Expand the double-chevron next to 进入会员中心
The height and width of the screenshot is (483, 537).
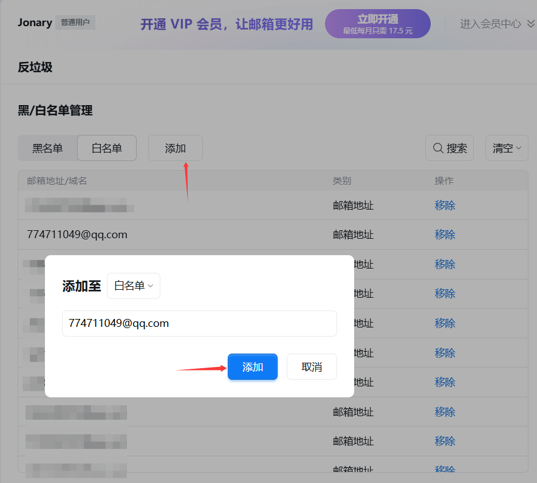pyautogui.click(x=530, y=24)
